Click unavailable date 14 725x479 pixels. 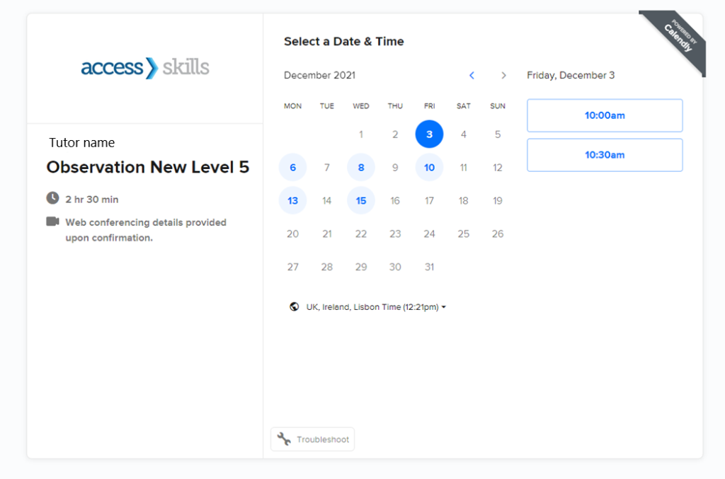tap(327, 201)
